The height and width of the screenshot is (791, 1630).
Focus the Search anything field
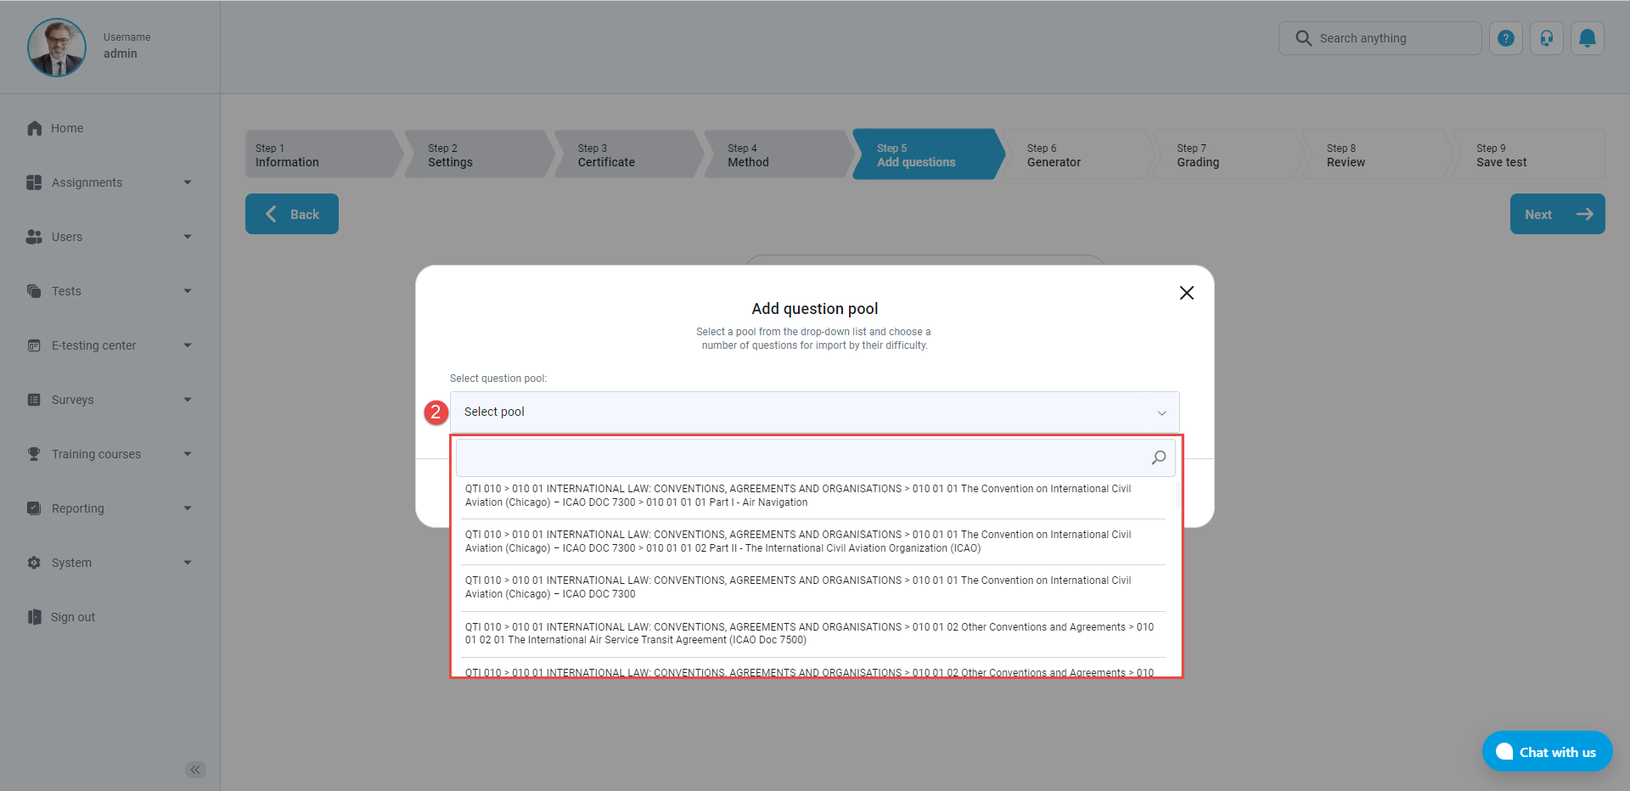1380,38
